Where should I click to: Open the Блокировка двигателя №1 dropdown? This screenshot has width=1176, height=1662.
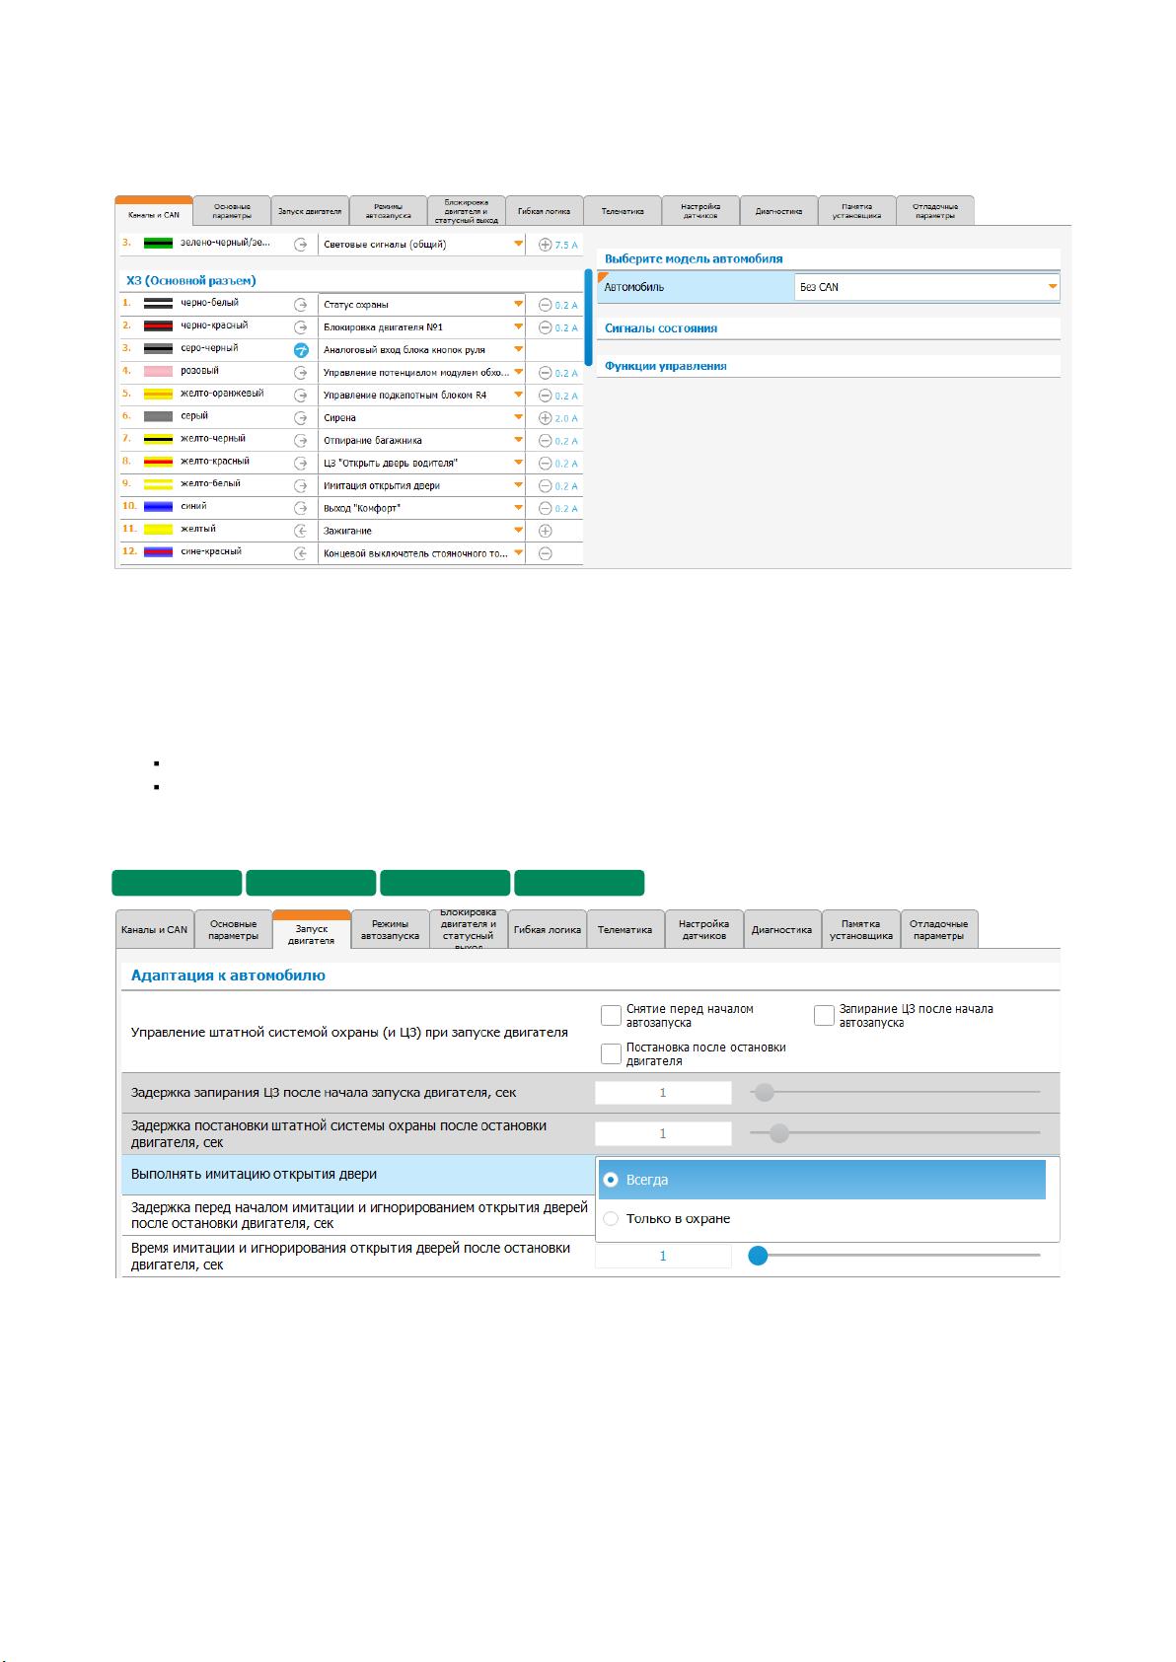[421, 327]
